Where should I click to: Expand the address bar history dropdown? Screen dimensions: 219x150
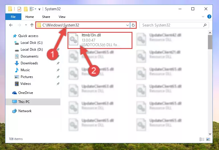[127, 25]
